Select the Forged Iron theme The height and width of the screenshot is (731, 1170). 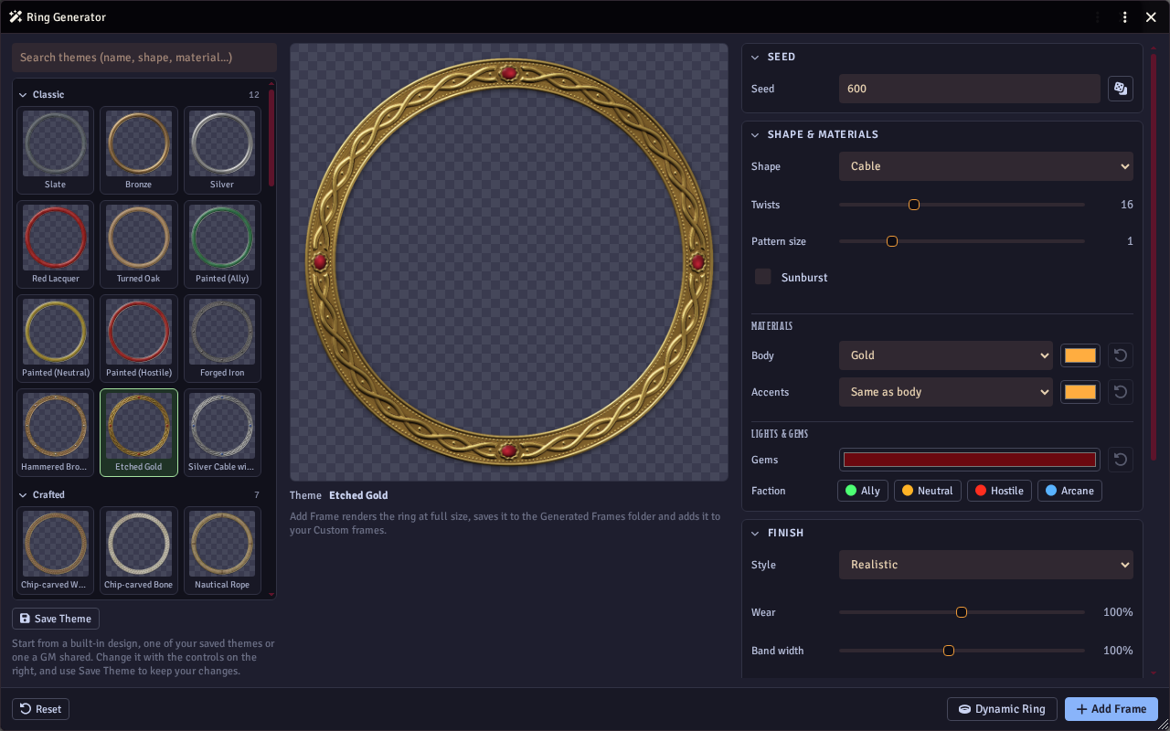click(222, 338)
